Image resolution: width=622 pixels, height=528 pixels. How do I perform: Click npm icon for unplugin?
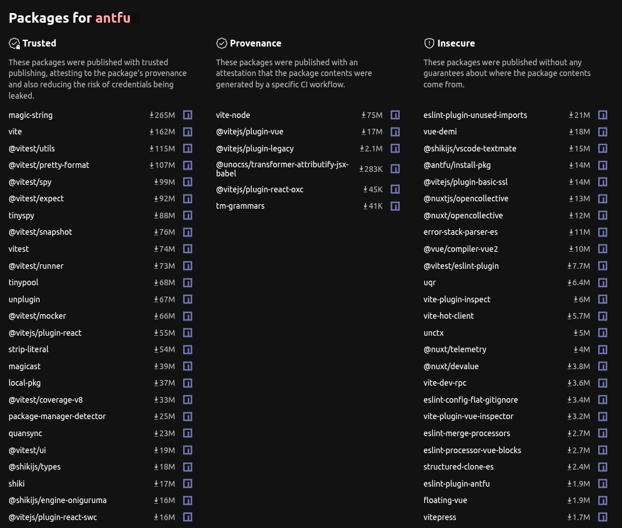(x=188, y=299)
